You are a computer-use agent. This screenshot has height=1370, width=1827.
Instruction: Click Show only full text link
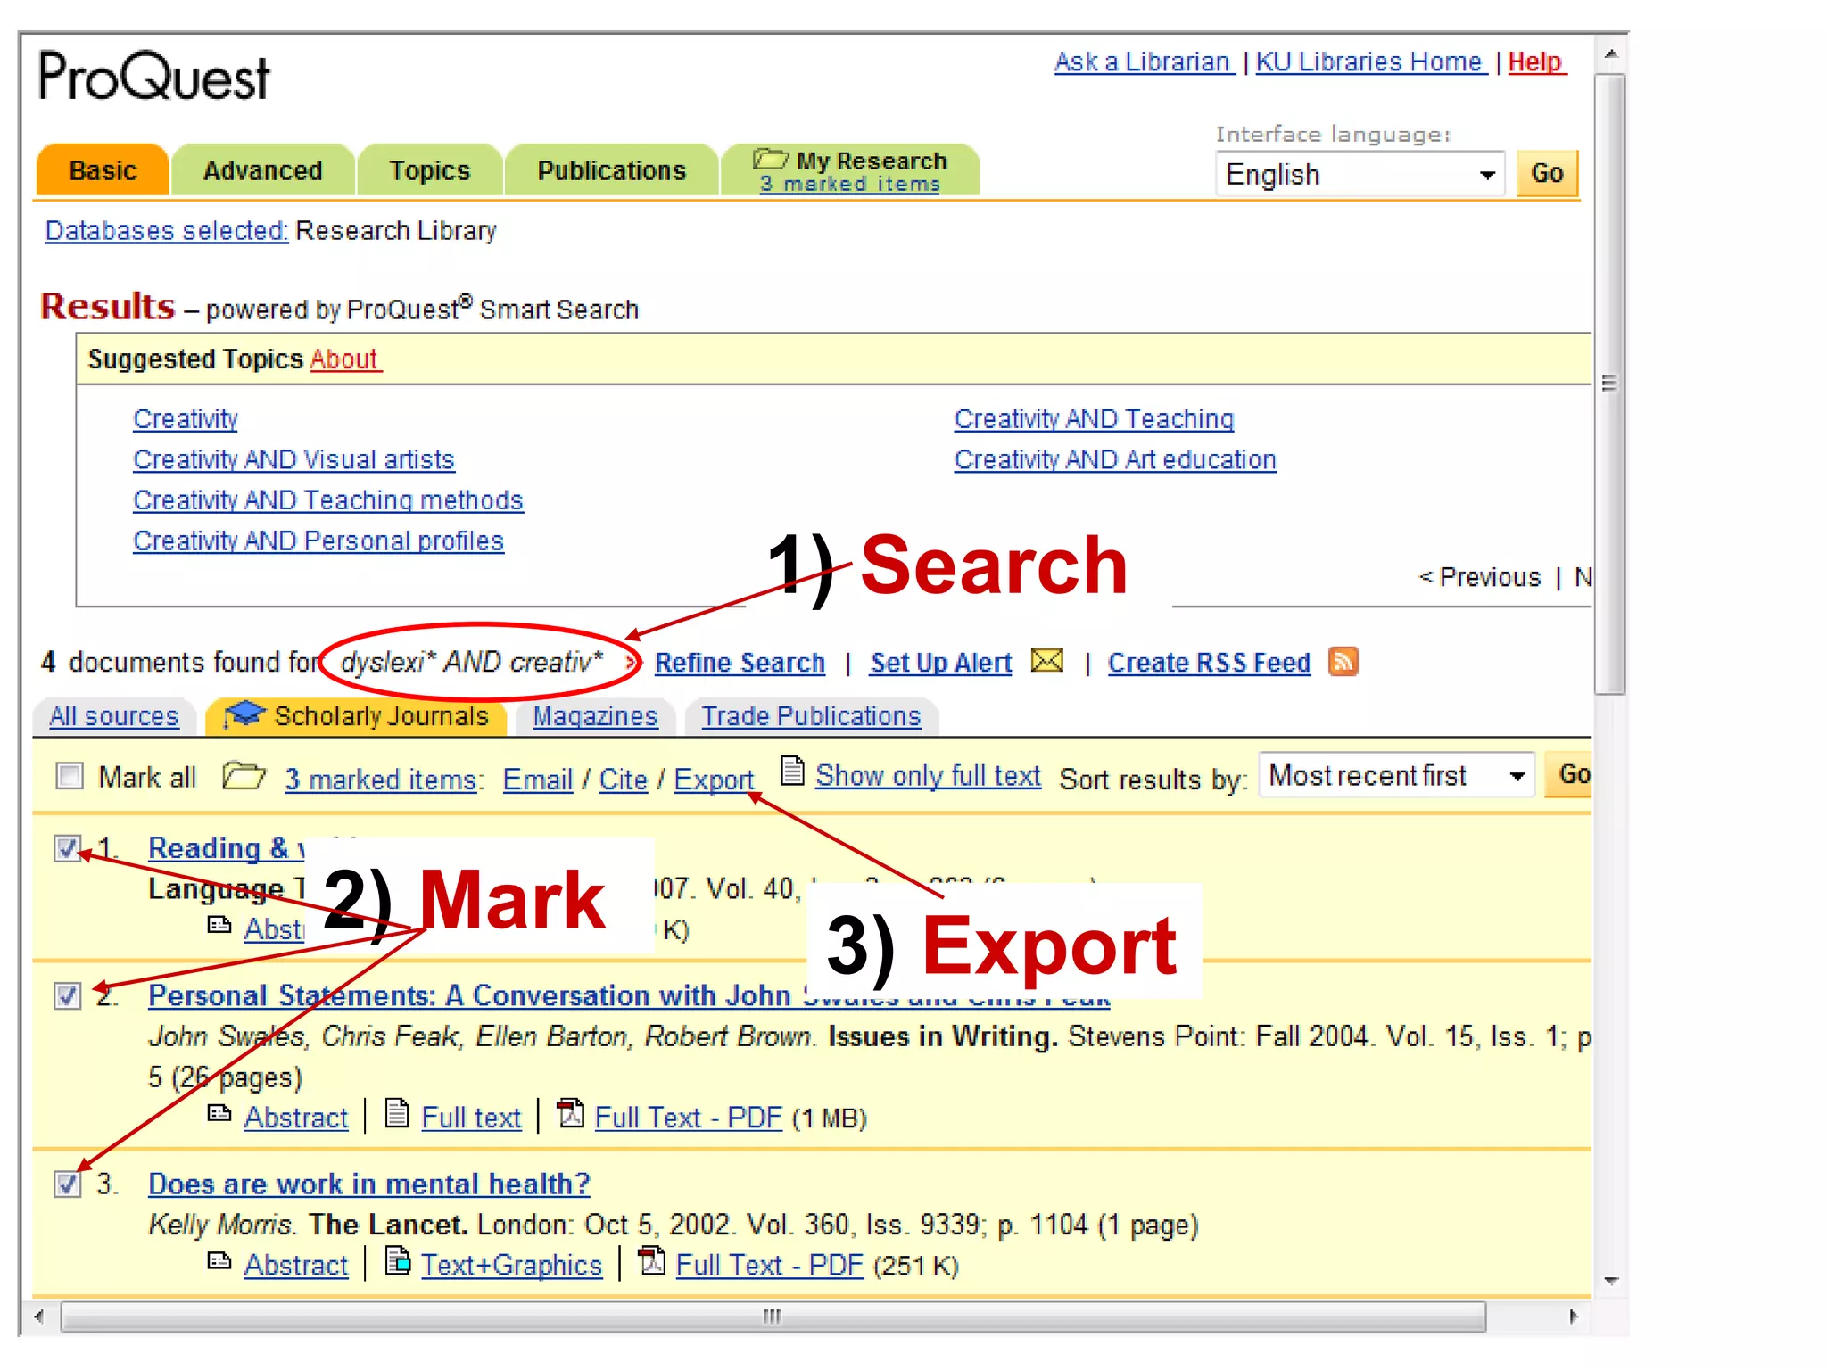click(x=928, y=775)
